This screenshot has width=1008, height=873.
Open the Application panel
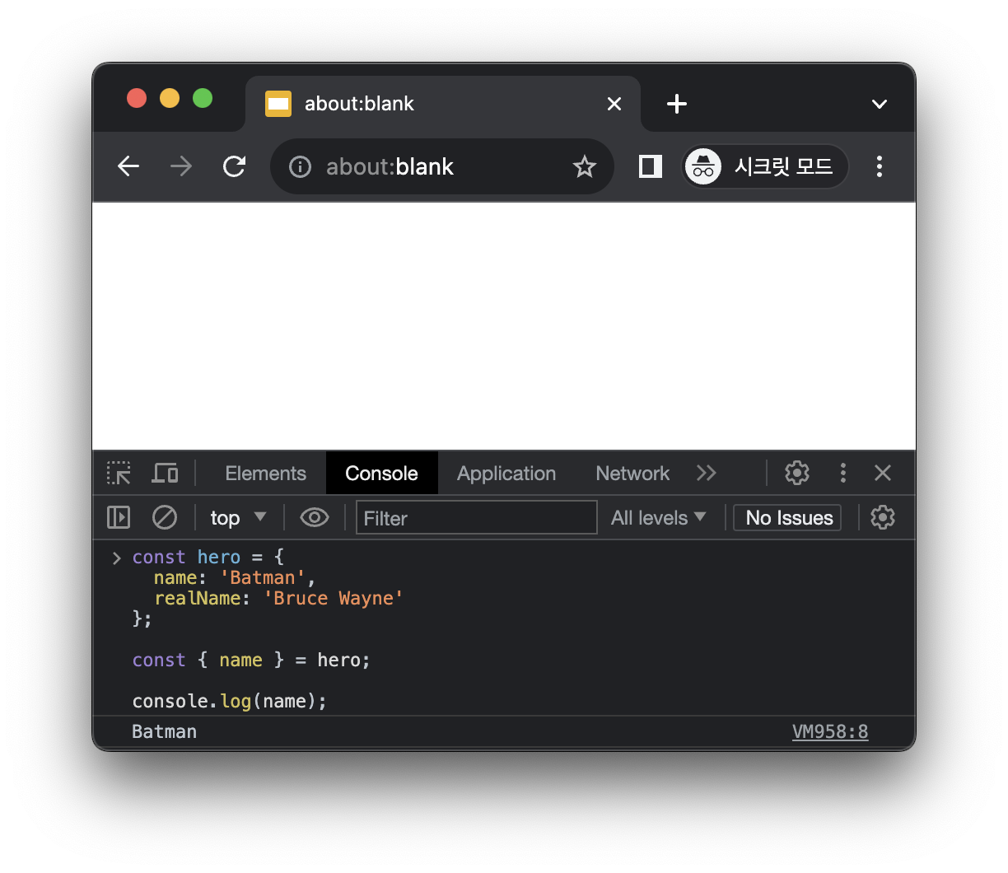[506, 474]
